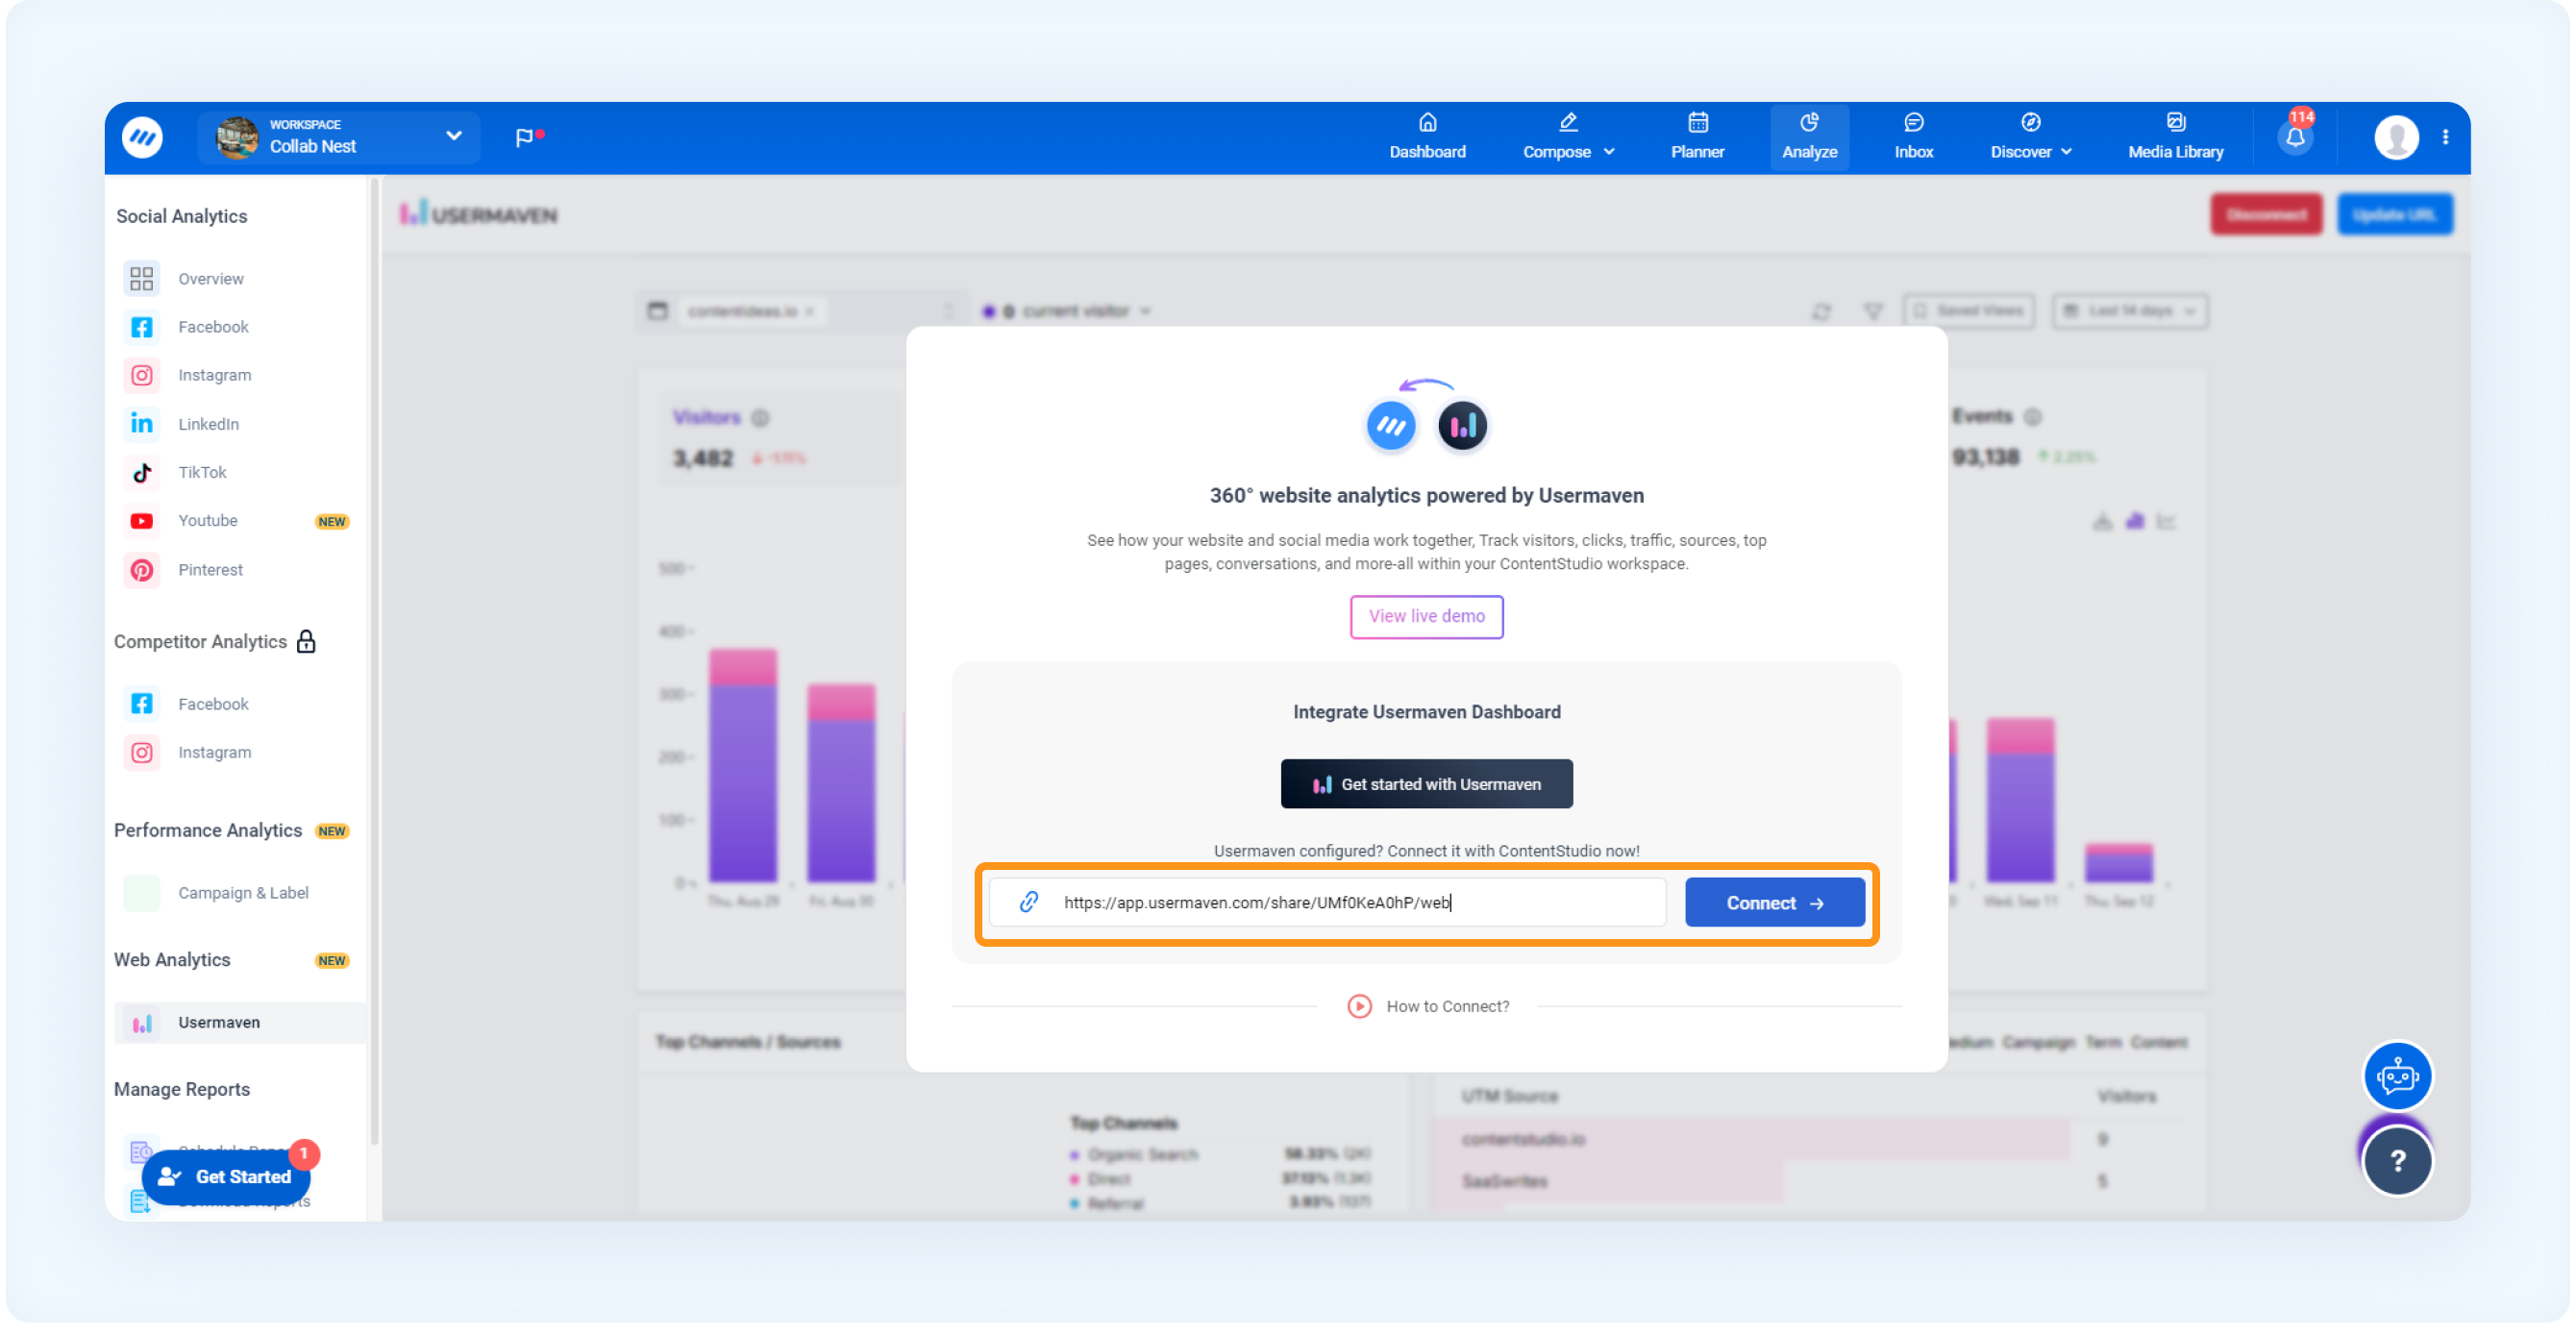Open the Collab Nest workspace dropdown
2576x1337 pixels.
click(338, 137)
